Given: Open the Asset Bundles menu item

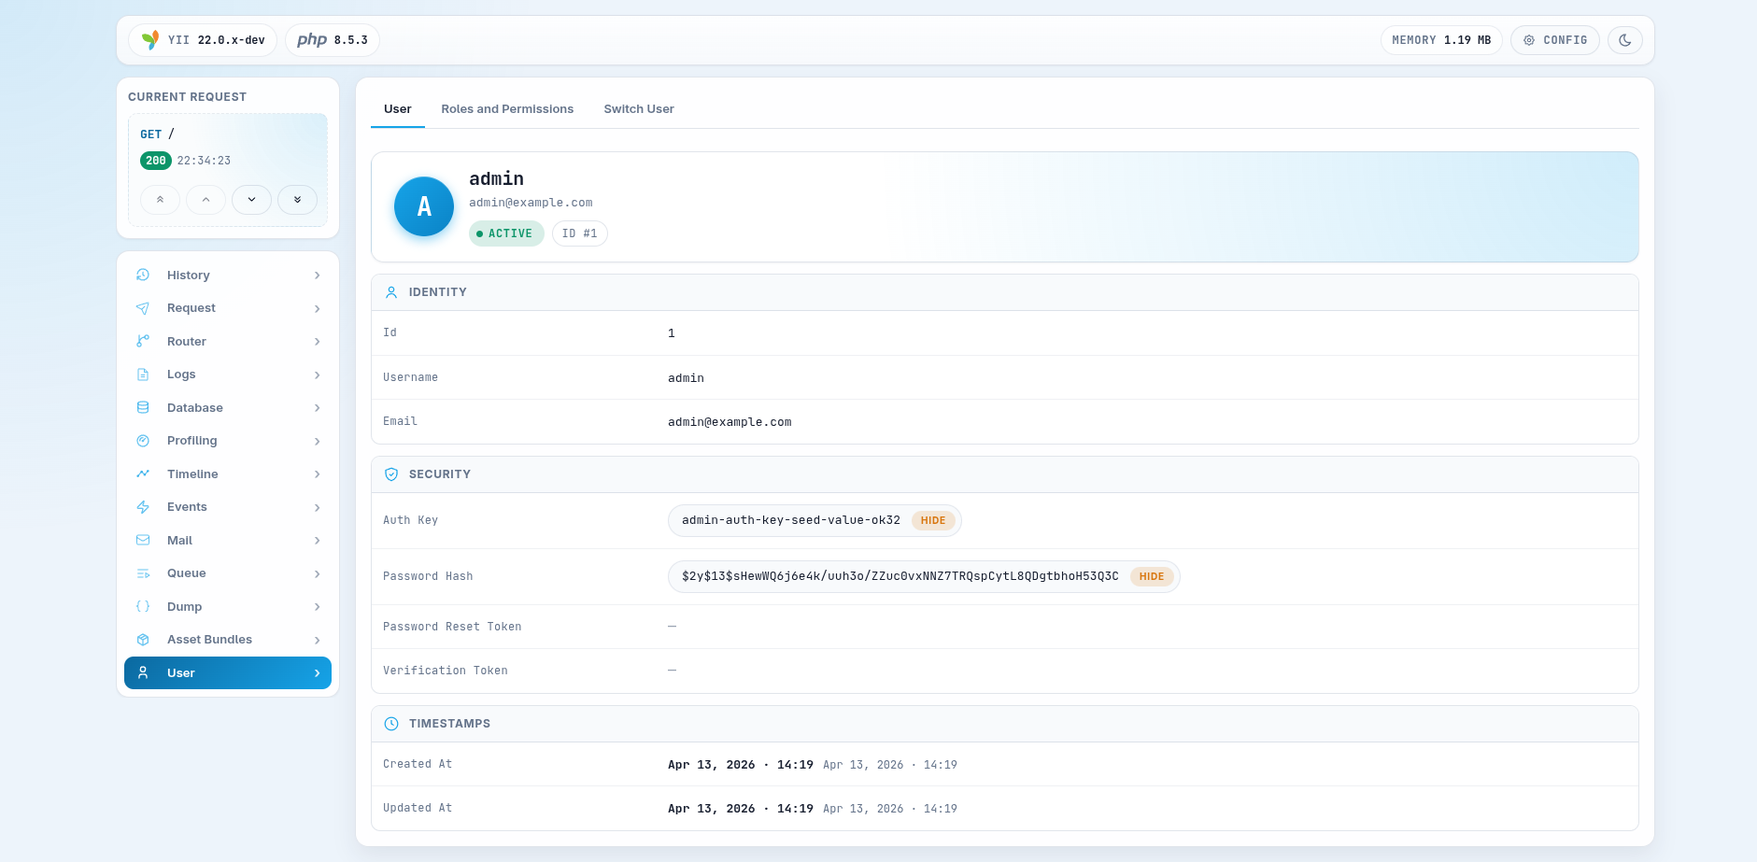Looking at the screenshot, I should coord(228,640).
